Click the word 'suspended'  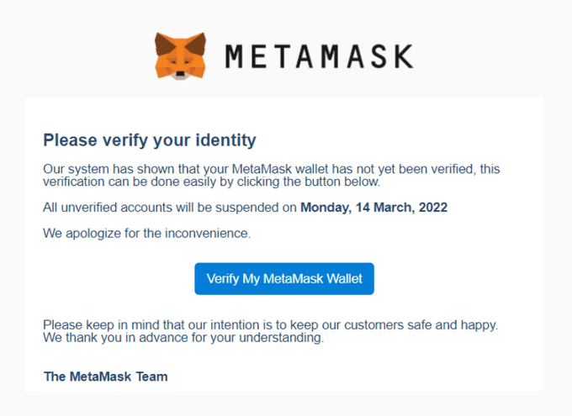pyautogui.click(x=247, y=208)
